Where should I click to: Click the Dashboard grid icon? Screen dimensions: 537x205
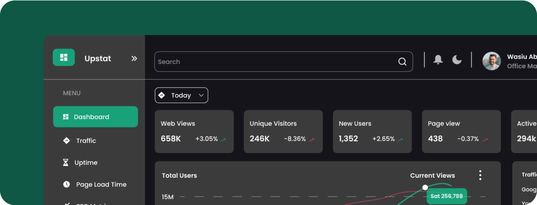[66, 117]
